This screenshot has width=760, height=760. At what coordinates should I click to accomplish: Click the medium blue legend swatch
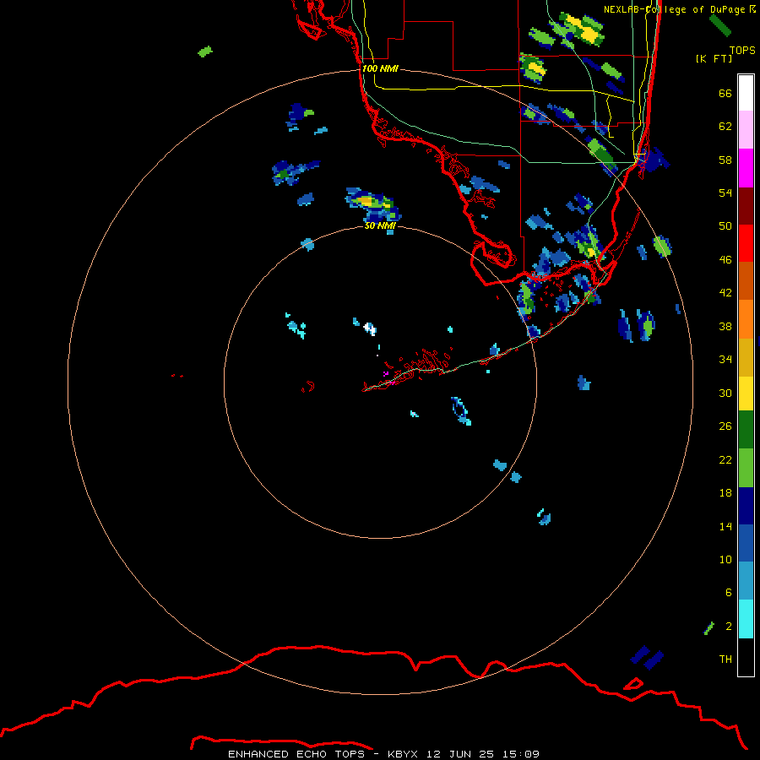point(746,543)
